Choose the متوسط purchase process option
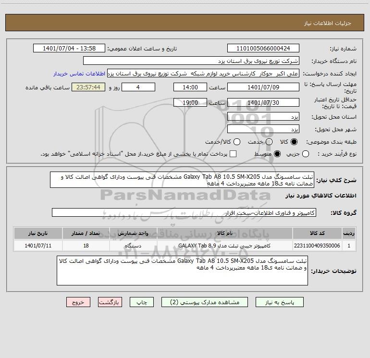This screenshot has height=358, width=370. coord(277,154)
